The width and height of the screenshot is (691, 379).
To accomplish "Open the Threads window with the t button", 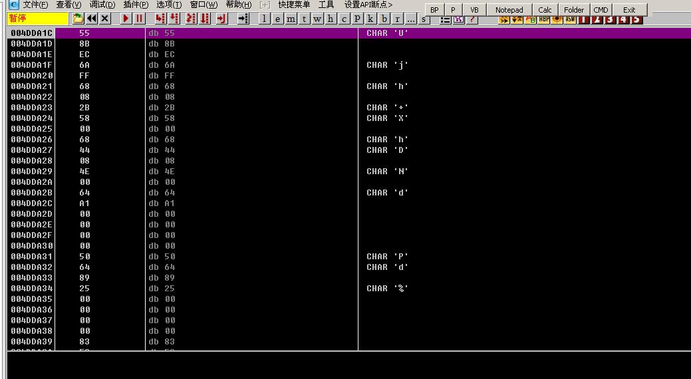I will tap(304, 19).
